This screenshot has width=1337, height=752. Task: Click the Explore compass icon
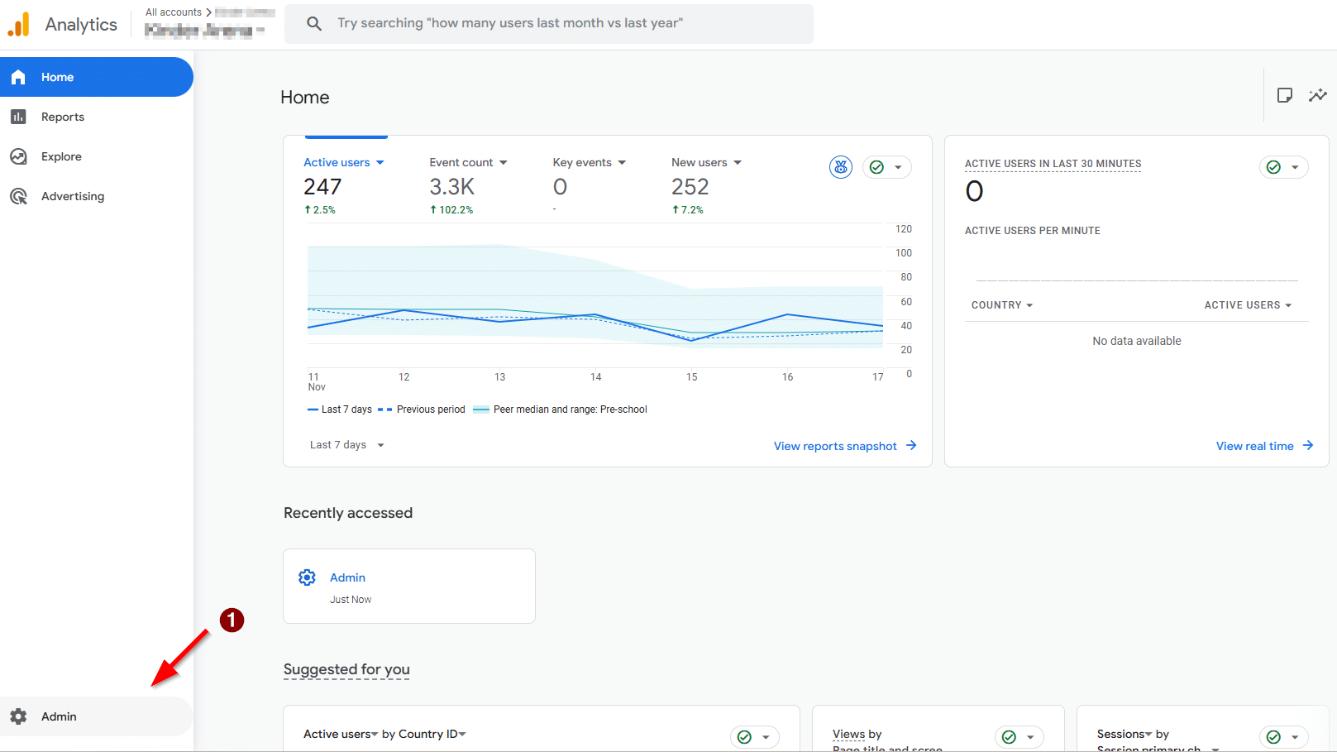[18, 156]
